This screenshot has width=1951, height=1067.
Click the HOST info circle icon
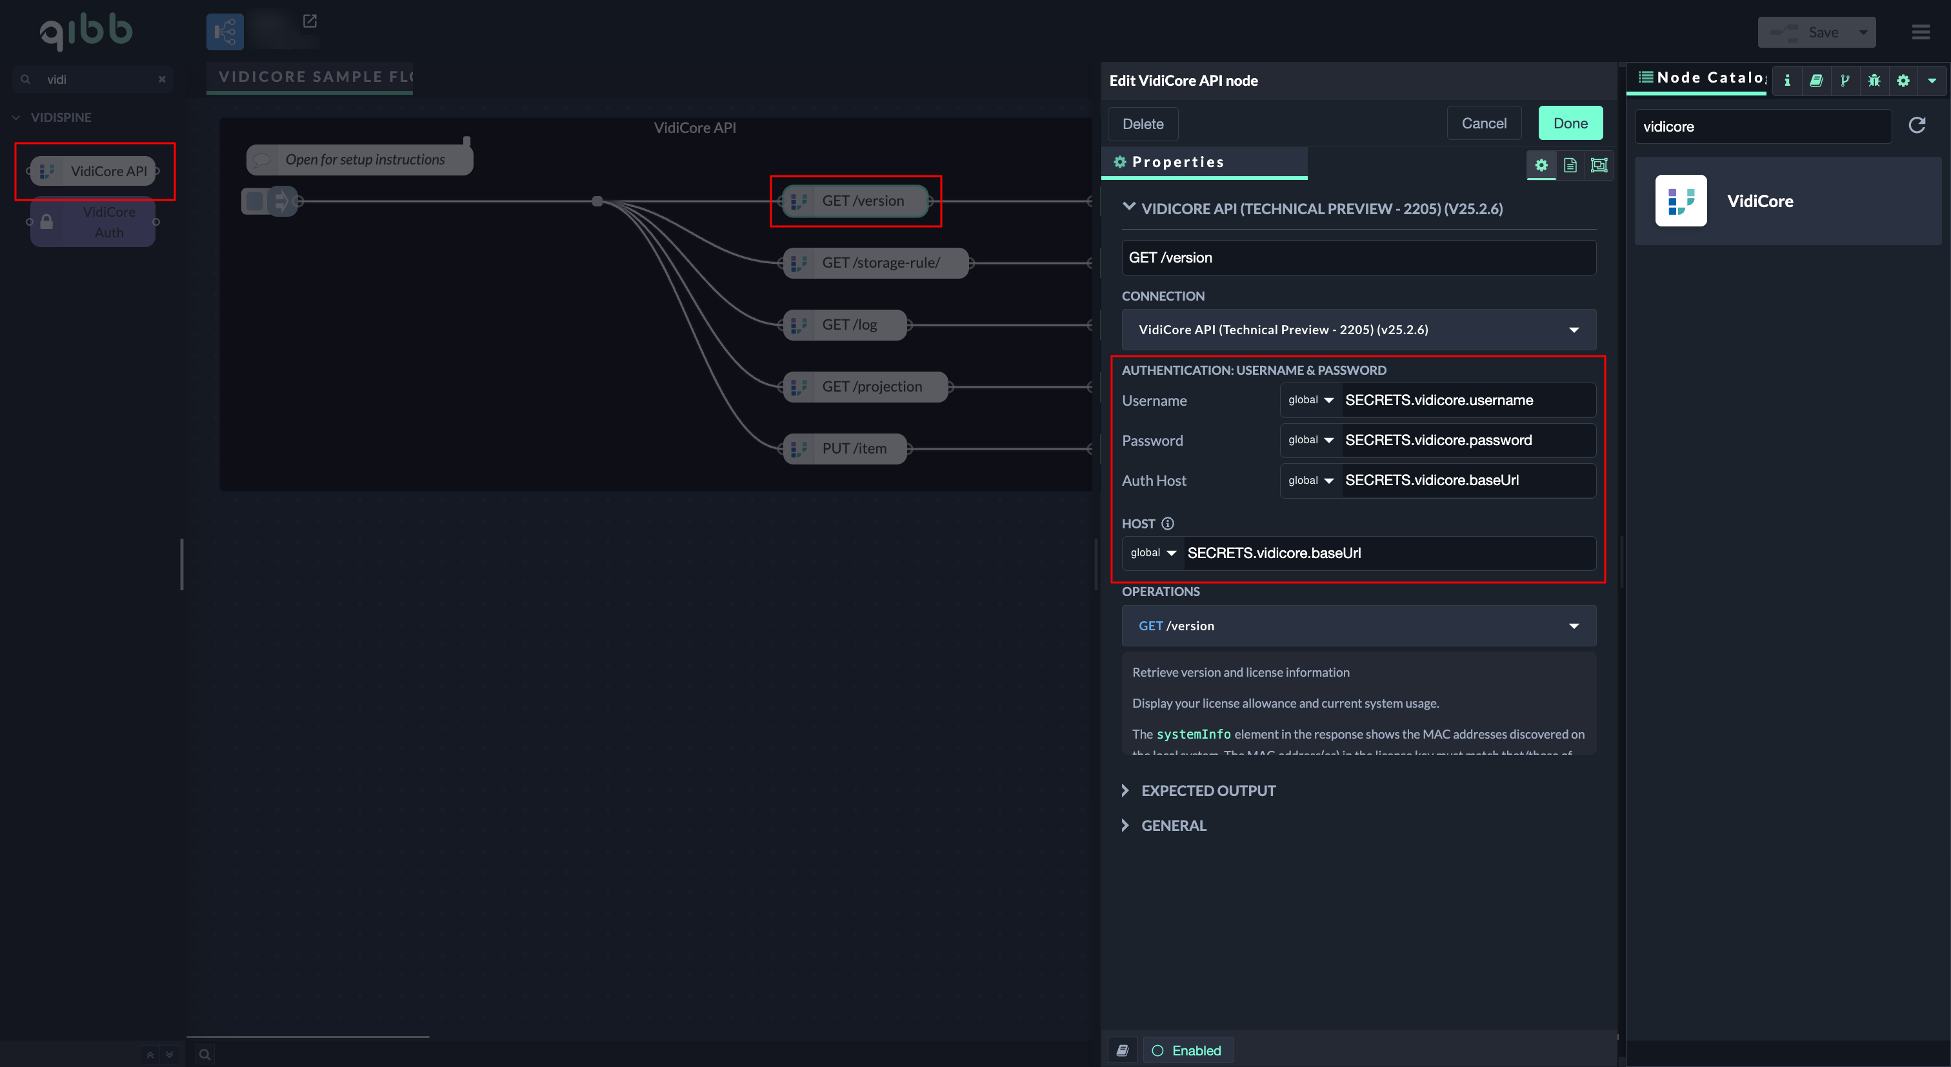[1168, 523]
